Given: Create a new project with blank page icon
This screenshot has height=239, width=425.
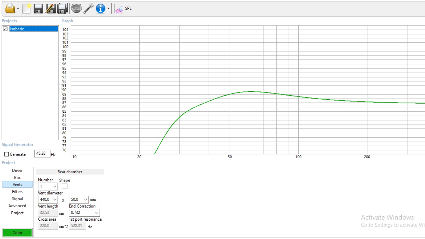Looking at the screenshot, I should [x=26, y=8].
